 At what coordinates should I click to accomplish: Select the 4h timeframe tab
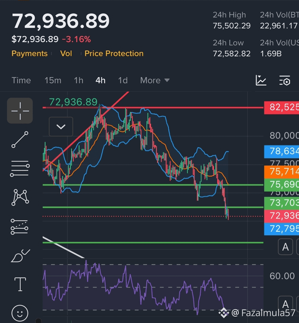[x=101, y=80]
